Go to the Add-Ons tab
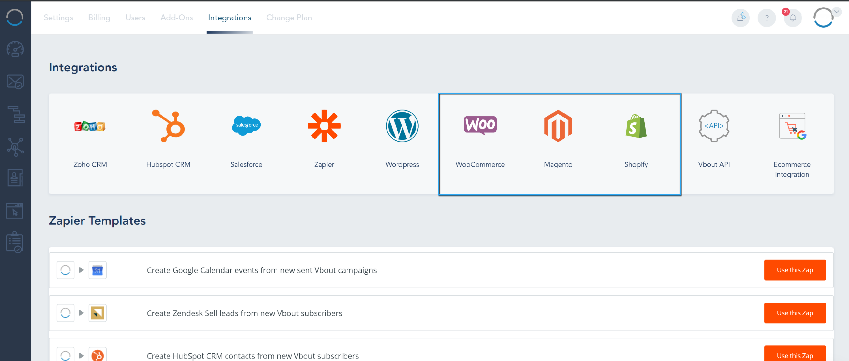The image size is (849, 361). [x=176, y=18]
